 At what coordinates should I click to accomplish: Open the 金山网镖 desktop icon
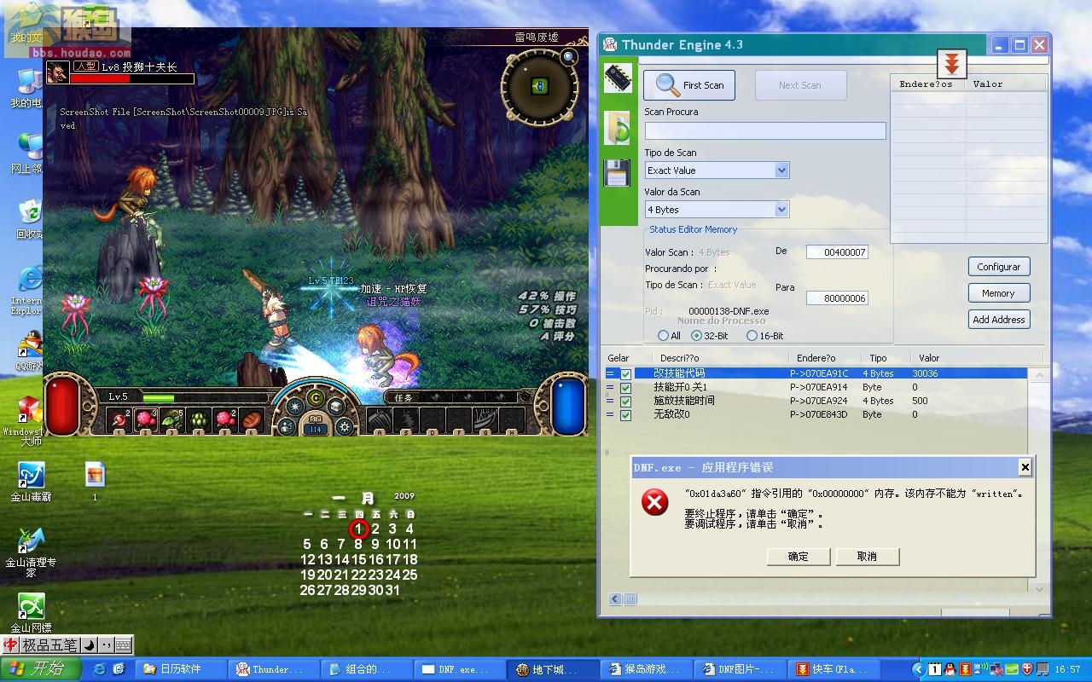[31, 614]
